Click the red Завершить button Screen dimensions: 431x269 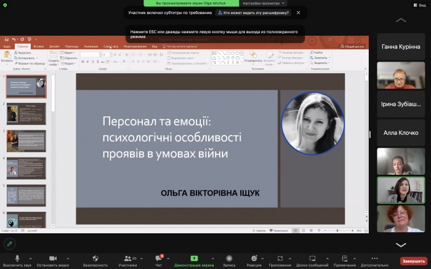click(x=413, y=260)
